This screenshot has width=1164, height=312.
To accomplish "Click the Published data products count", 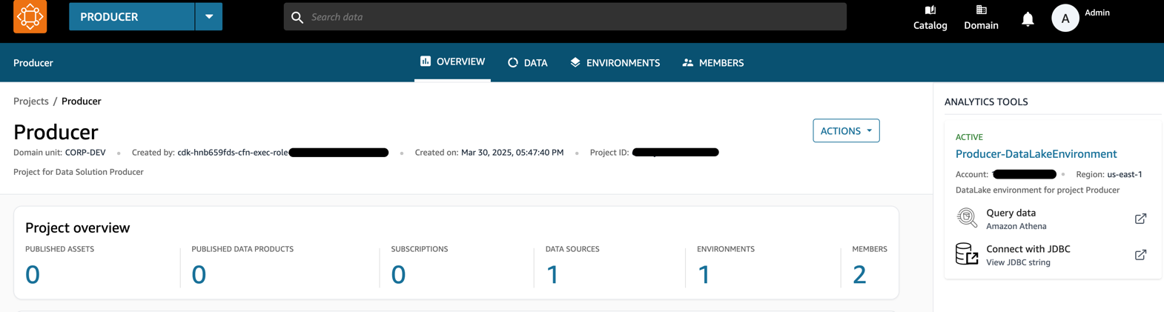I will tap(199, 275).
